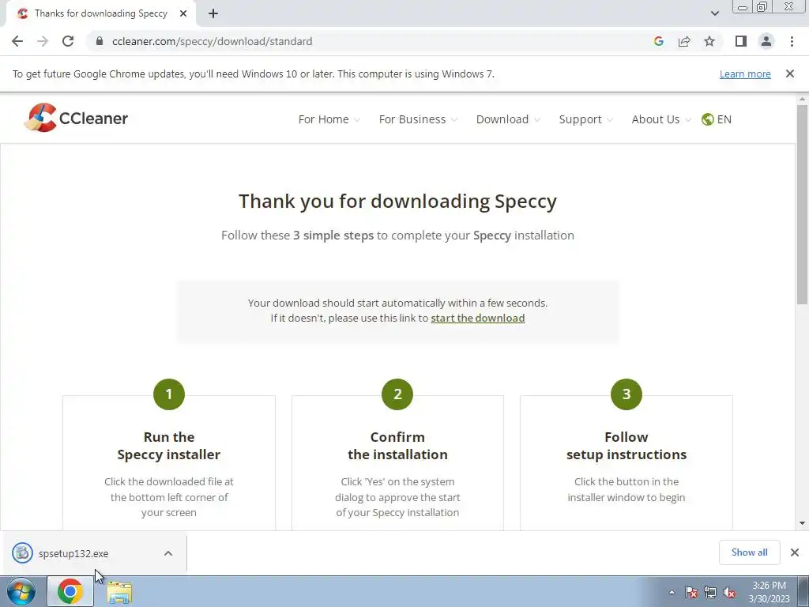Click the page scrollbar up arrow
809x607 pixels.
(x=803, y=99)
